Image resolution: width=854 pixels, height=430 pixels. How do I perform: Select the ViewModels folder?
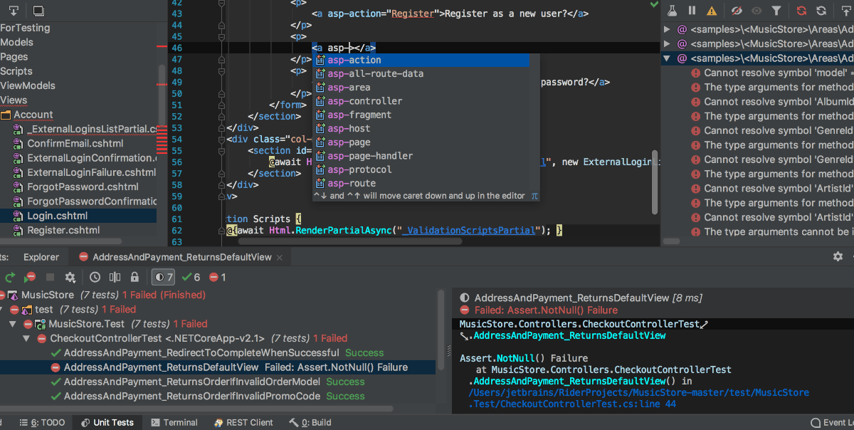click(x=28, y=85)
